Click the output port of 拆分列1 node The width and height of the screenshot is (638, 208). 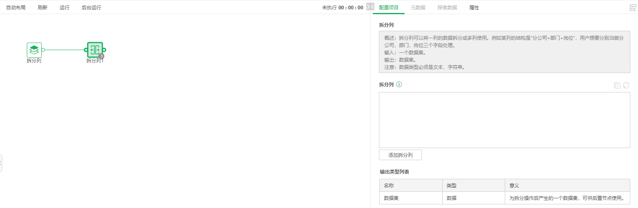(104, 50)
